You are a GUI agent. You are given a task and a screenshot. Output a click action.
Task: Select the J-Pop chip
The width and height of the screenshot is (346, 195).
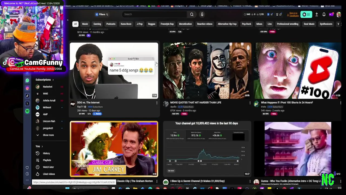pos(140,24)
